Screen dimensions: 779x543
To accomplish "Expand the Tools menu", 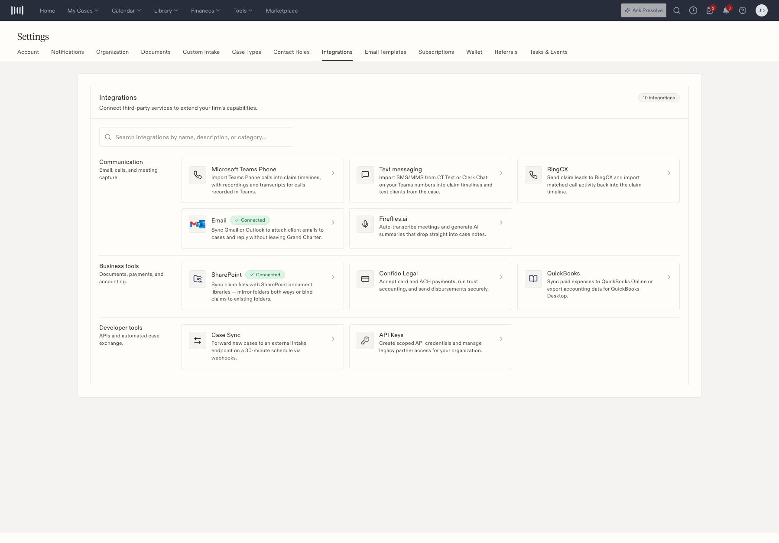I will click(243, 10).
